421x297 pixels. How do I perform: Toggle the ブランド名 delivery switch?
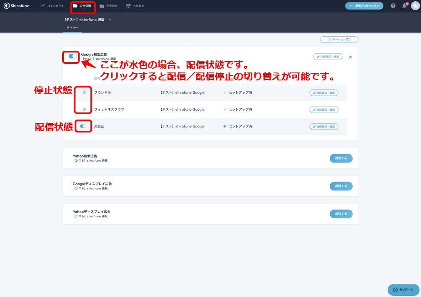tap(83, 92)
